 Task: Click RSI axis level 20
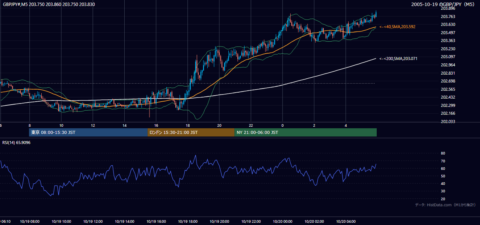443,199
